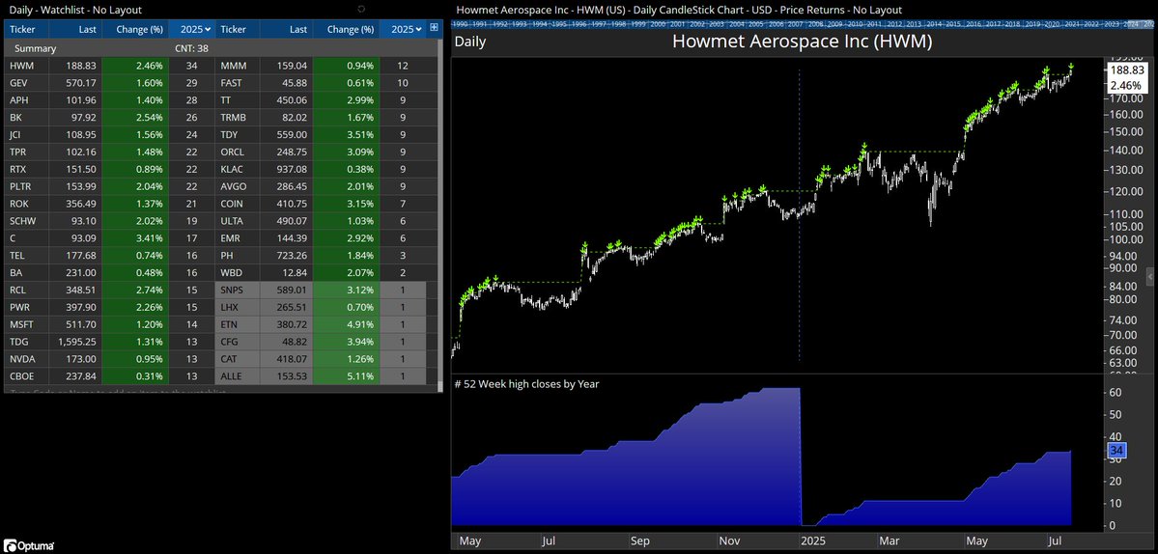Click the grid layout icon in watchlist header
The width and height of the screenshot is (1158, 554).
click(434, 29)
